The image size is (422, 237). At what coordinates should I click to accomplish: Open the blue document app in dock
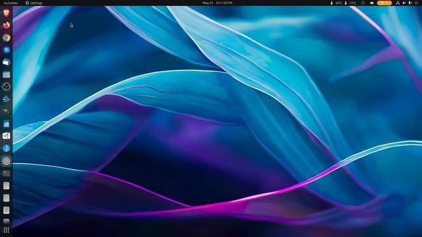coord(6,124)
